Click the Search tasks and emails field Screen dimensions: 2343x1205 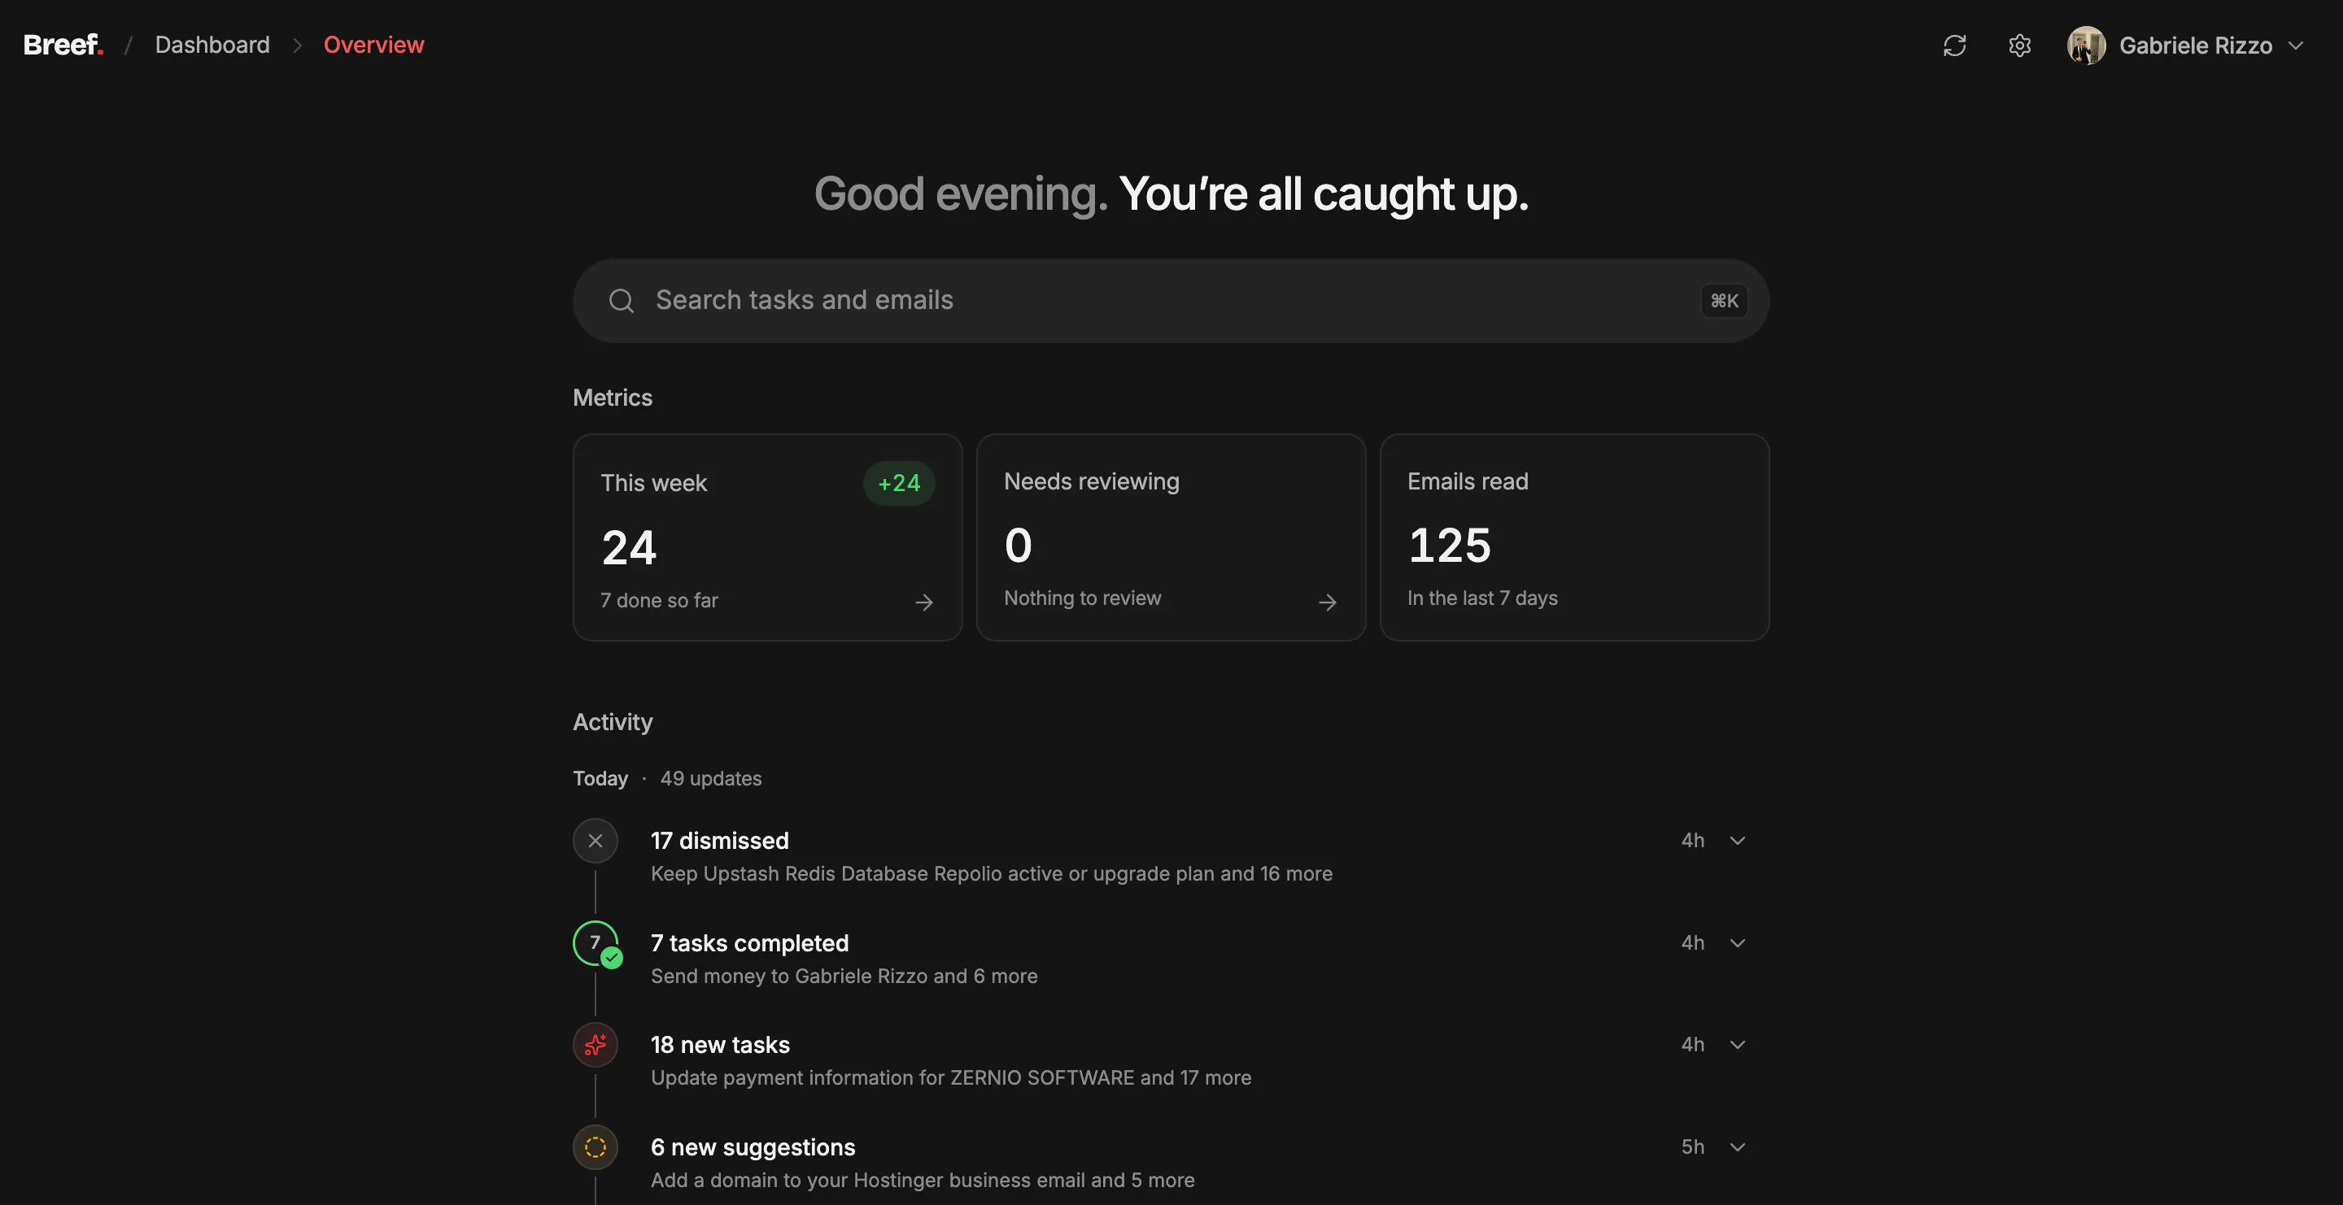pyautogui.click(x=1171, y=301)
